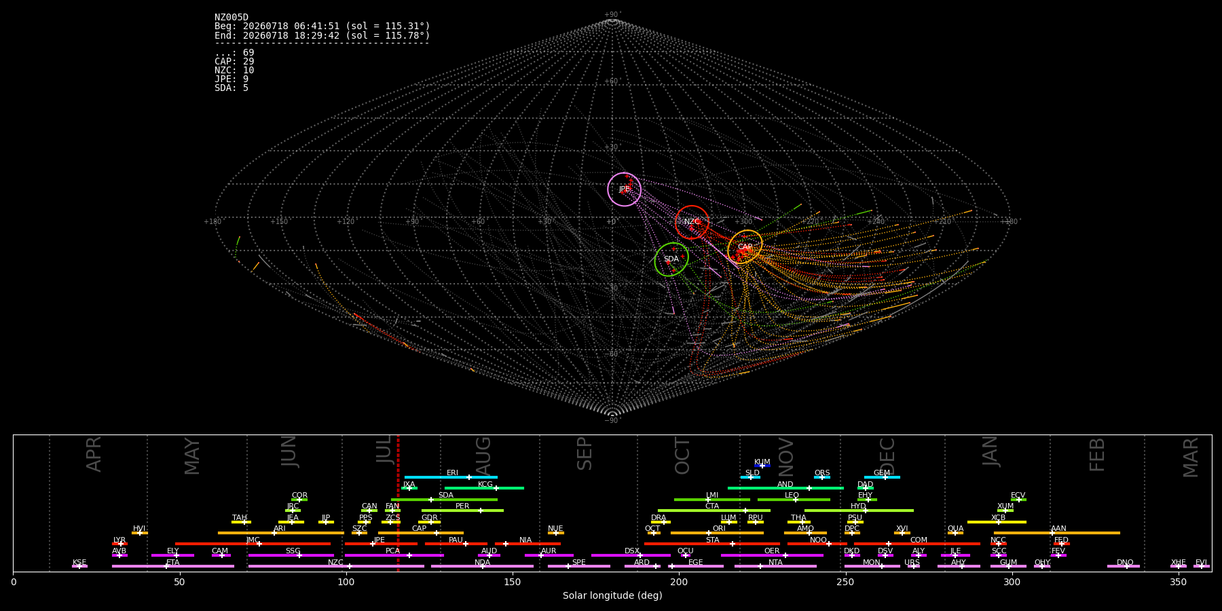The height and width of the screenshot is (611, 1222).
Task: Click the GEM cyan bar in the timeline
Action: click(x=882, y=477)
